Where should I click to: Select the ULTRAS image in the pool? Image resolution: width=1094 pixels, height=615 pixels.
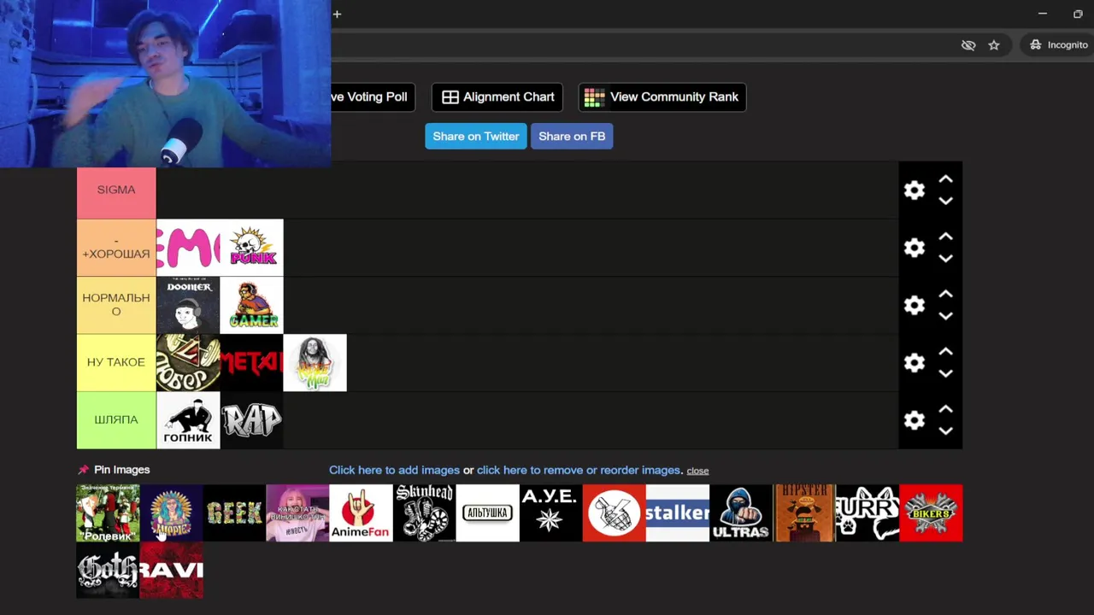(x=740, y=512)
